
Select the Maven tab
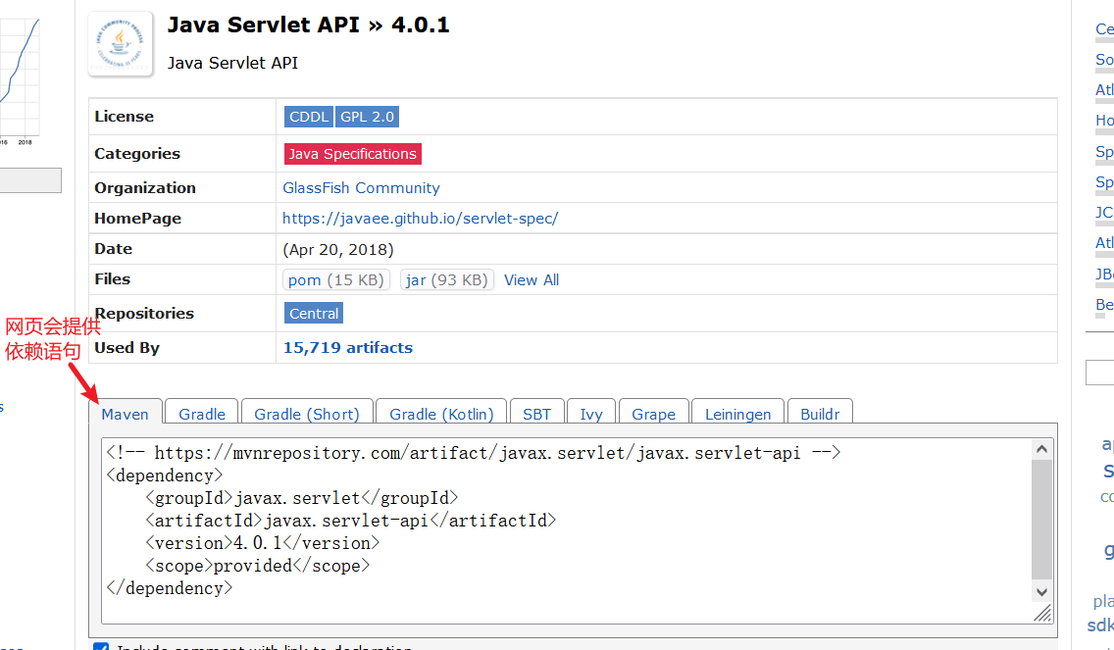126,414
